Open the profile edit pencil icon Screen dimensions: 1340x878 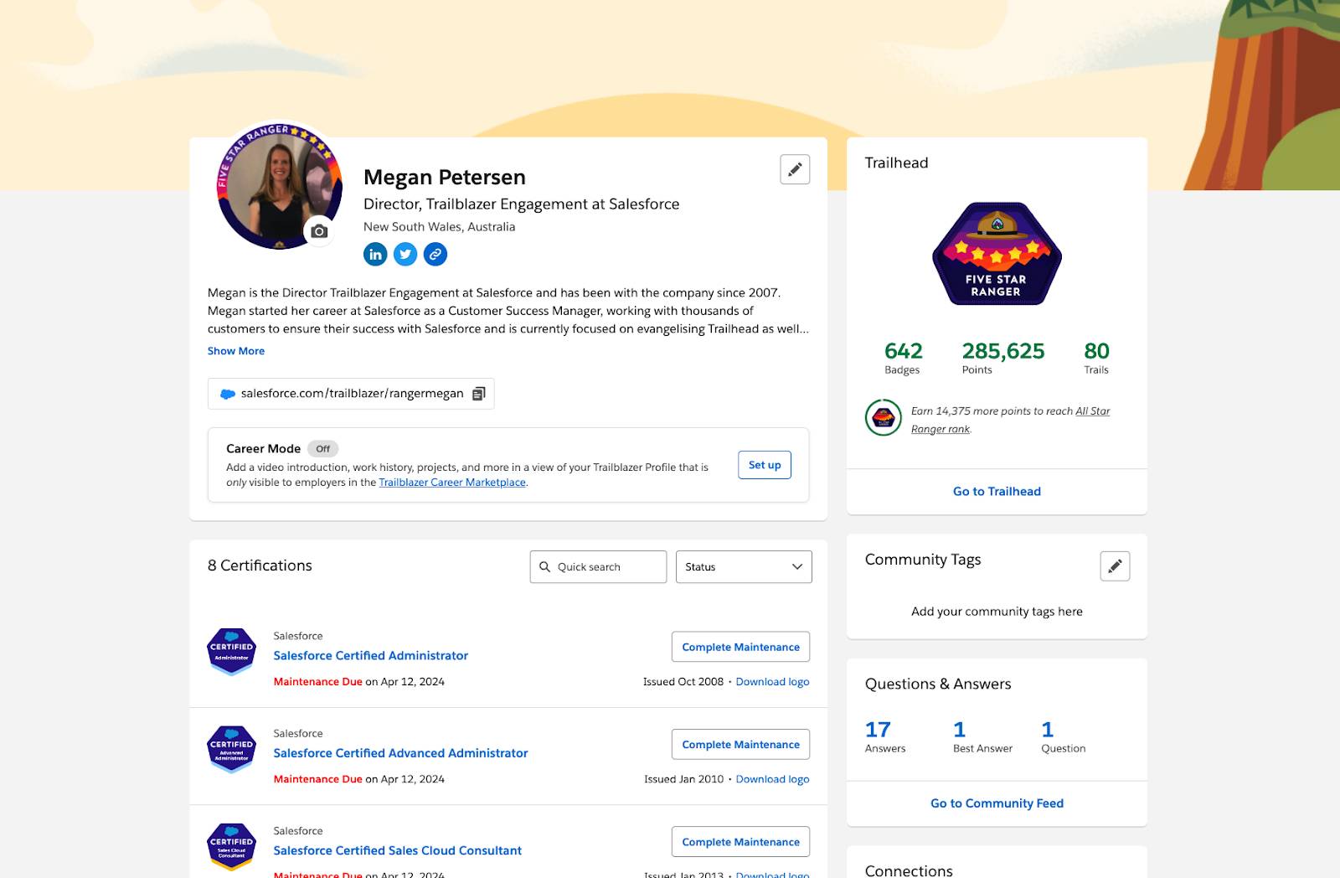[x=794, y=169]
